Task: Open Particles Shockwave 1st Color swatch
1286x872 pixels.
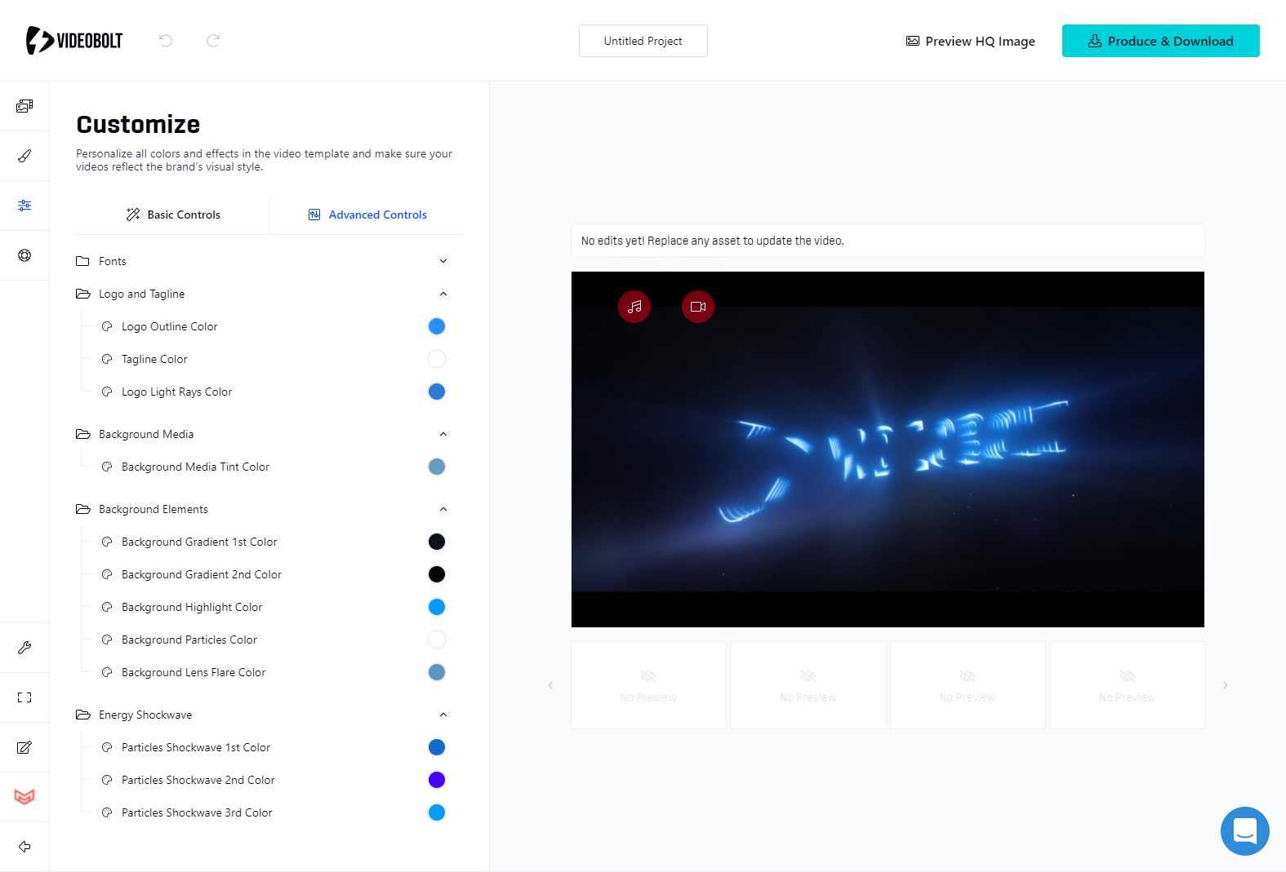Action: [437, 747]
